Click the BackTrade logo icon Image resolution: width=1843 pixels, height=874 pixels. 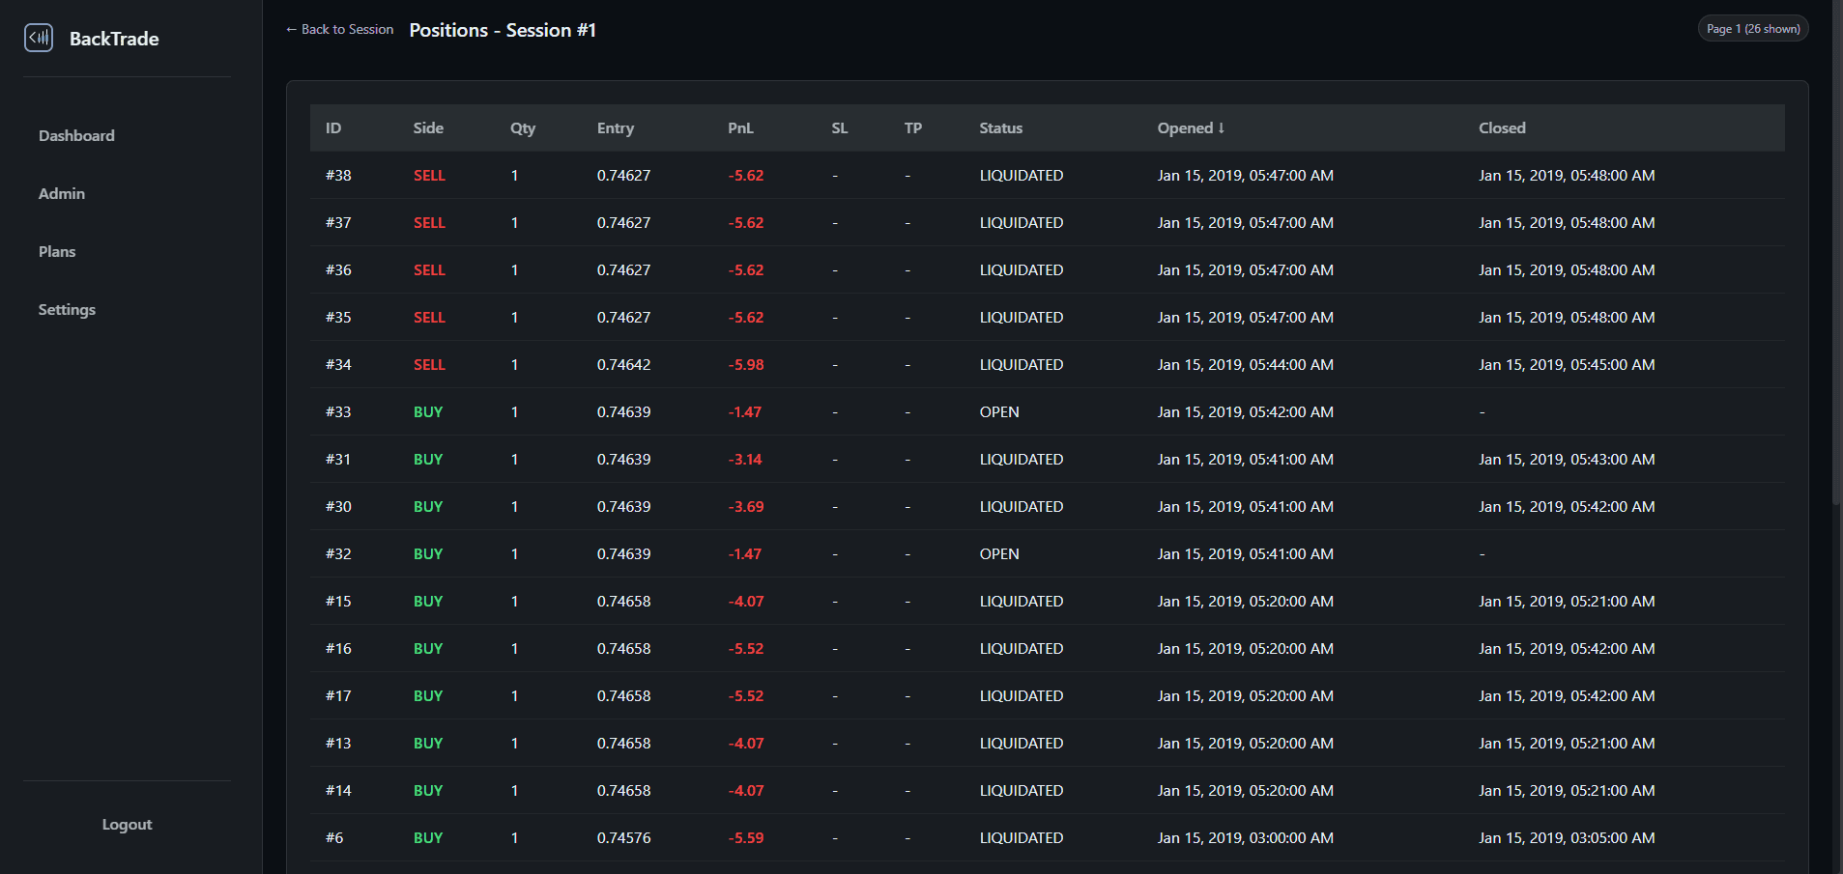pos(39,38)
